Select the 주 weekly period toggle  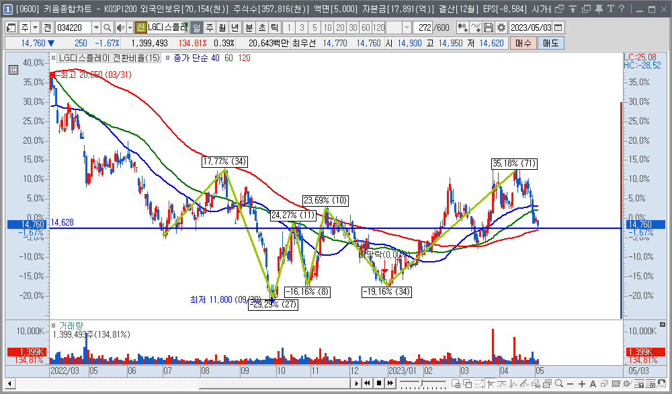[210, 28]
